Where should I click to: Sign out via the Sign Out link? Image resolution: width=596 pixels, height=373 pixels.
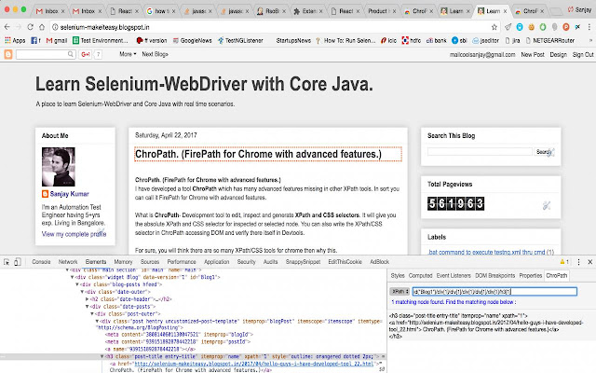(x=583, y=55)
